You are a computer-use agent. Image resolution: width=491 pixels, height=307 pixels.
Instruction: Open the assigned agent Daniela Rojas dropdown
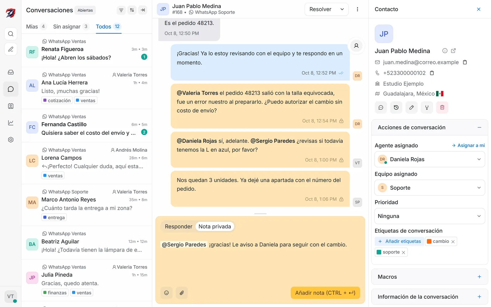tap(430, 159)
